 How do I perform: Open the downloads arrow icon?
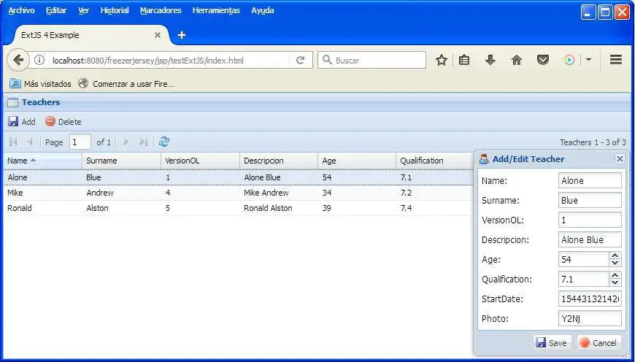[x=490, y=61]
